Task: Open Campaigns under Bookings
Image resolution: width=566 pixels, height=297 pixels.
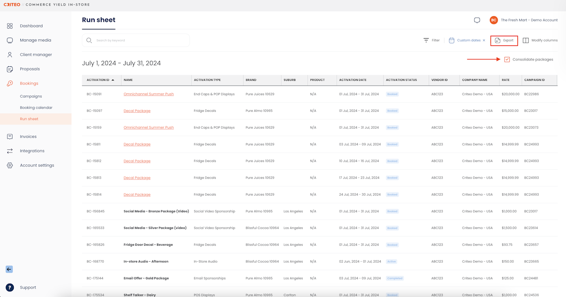Action: point(31,96)
